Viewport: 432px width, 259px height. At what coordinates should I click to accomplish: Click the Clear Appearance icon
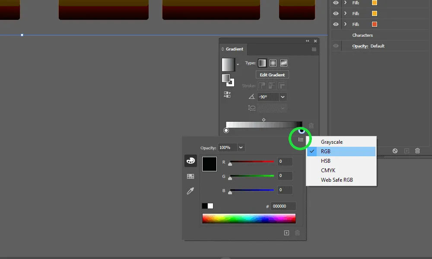[x=395, y=151]
